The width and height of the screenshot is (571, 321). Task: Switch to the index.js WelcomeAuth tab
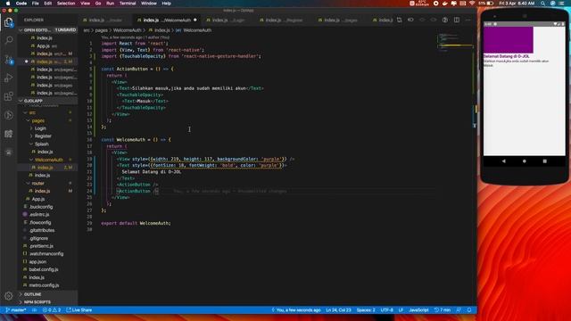tap(167, 20)
